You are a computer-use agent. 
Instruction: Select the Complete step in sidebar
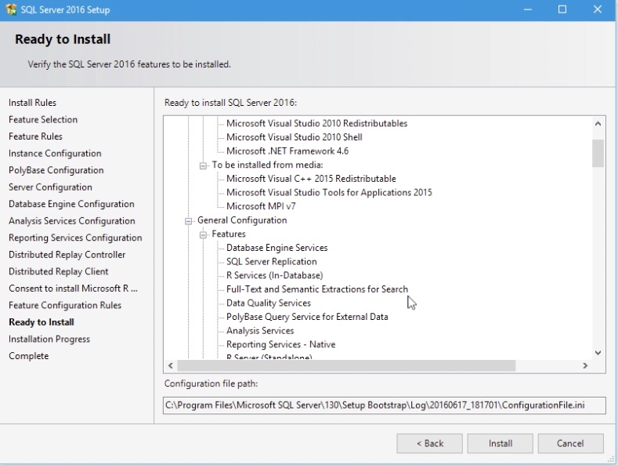29,356
